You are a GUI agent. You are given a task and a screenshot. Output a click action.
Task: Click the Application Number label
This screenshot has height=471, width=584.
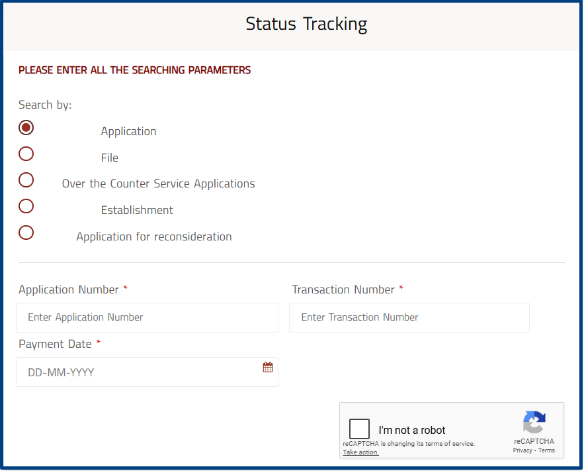click(x=68, y=289)
